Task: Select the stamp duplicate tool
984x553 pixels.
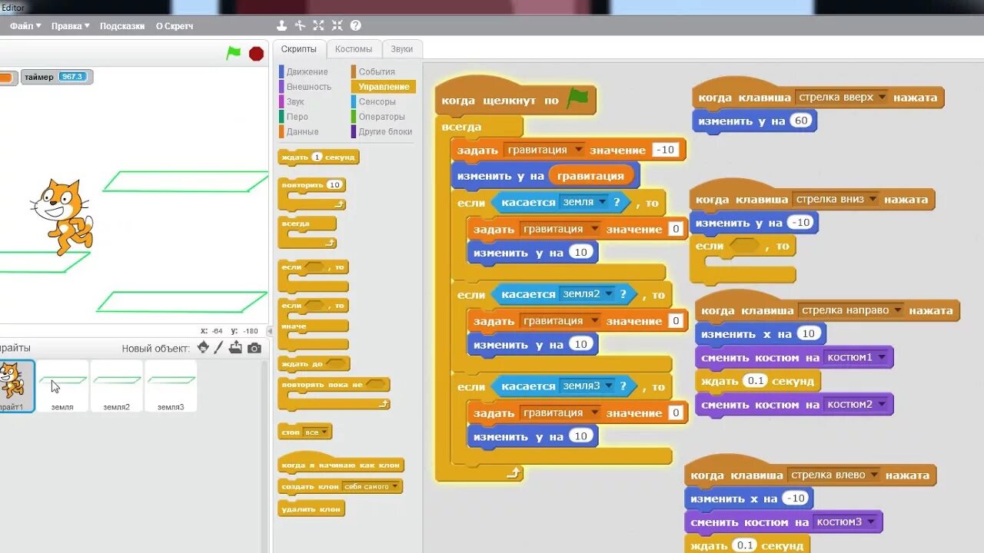Action: 281,25
